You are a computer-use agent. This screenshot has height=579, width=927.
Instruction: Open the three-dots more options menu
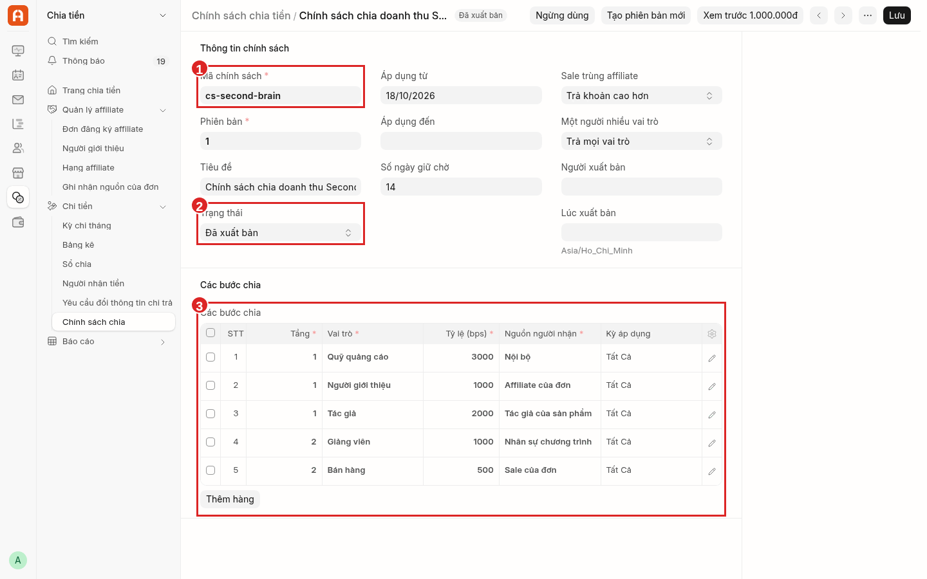868,15
